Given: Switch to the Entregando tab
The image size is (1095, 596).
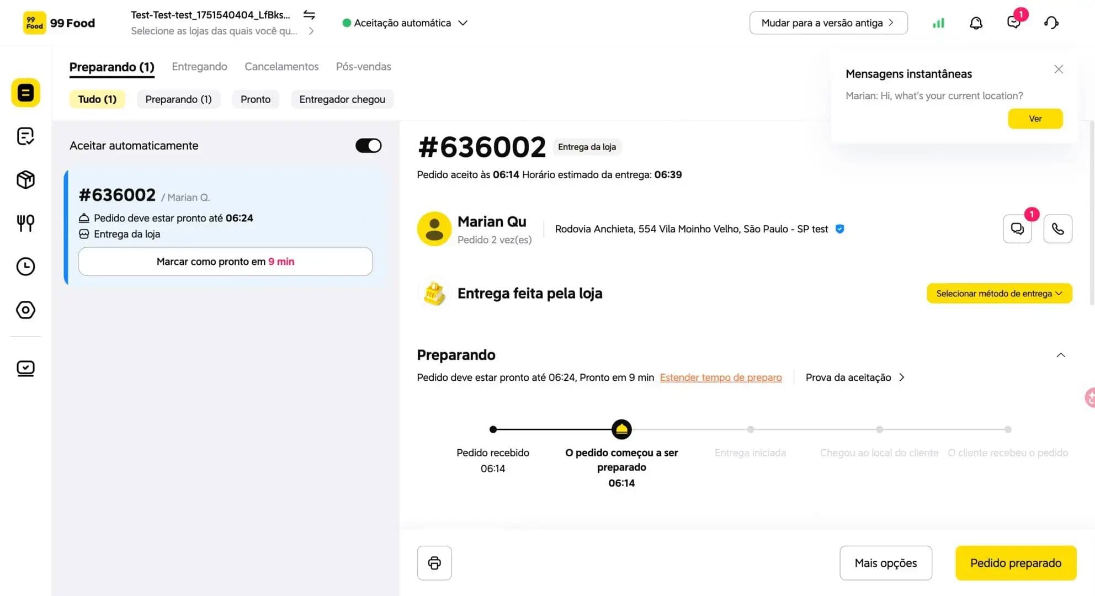Looking at the screenshot, I should (x=199, y=67).
